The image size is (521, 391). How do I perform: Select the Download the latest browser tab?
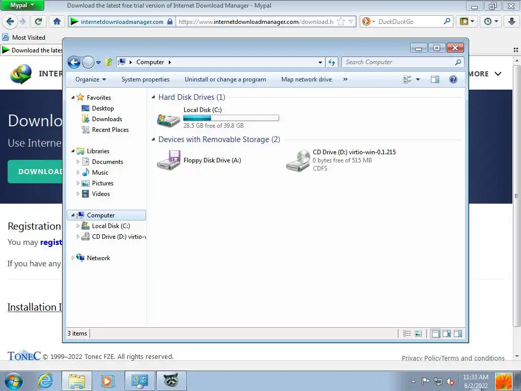click(x=32, y=50)
